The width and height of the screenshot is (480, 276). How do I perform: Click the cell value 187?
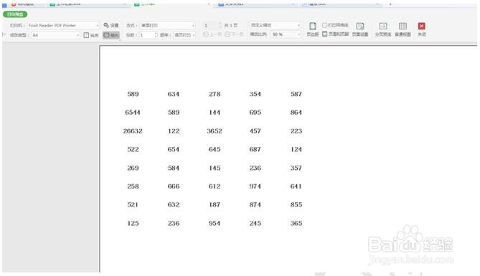(215, 205)
